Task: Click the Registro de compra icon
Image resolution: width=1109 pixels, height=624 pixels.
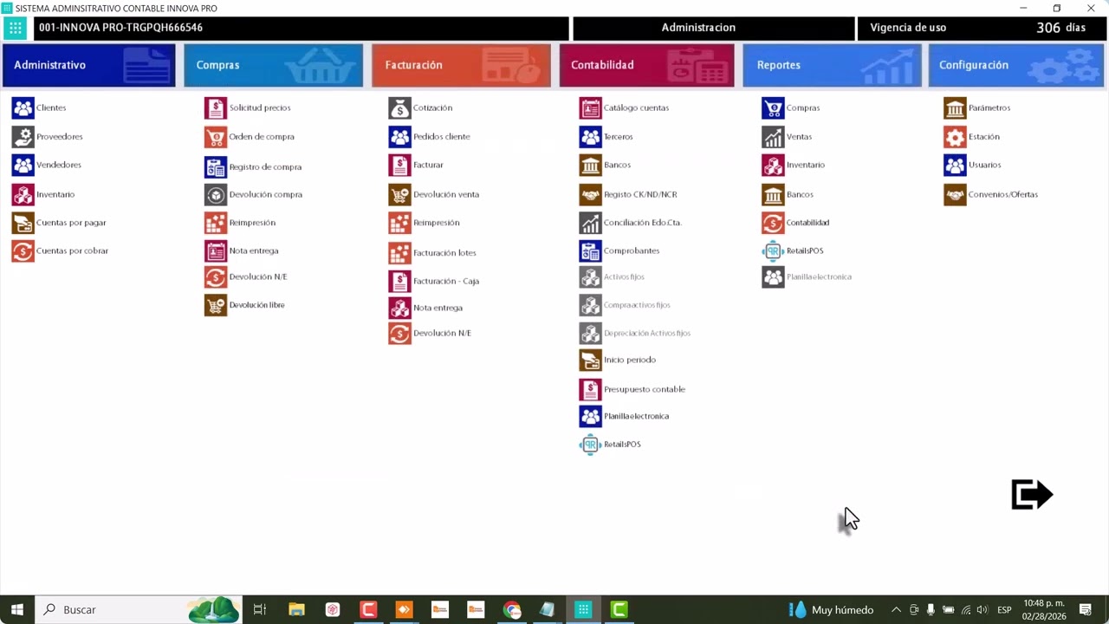Action: coord(216,166)
